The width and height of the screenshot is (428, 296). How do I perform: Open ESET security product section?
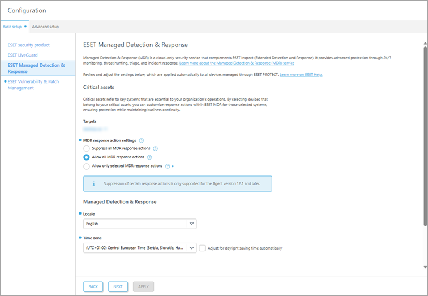[x=29, y=45]
